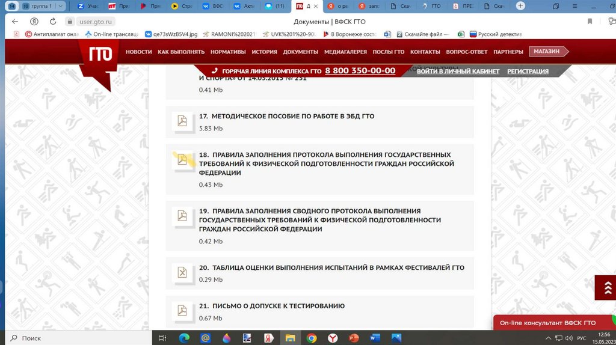This screenshot has height=345, width=616.
Task: Click the PDF icon for document 21
Action: pyautogui.click(x=182, y=311)
